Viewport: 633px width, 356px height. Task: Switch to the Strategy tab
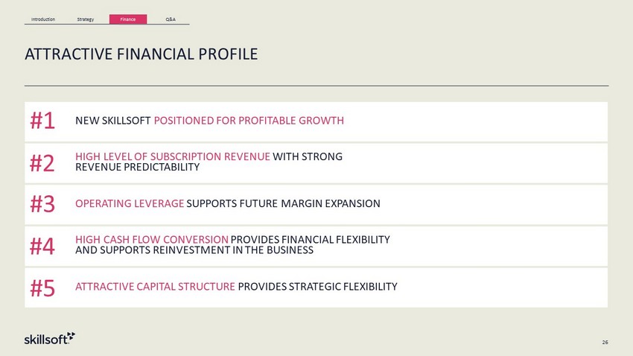(86, 19)
